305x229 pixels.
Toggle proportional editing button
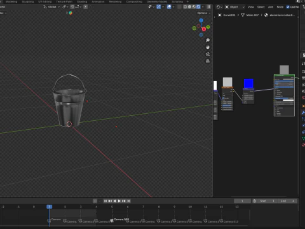click(85, 7)
